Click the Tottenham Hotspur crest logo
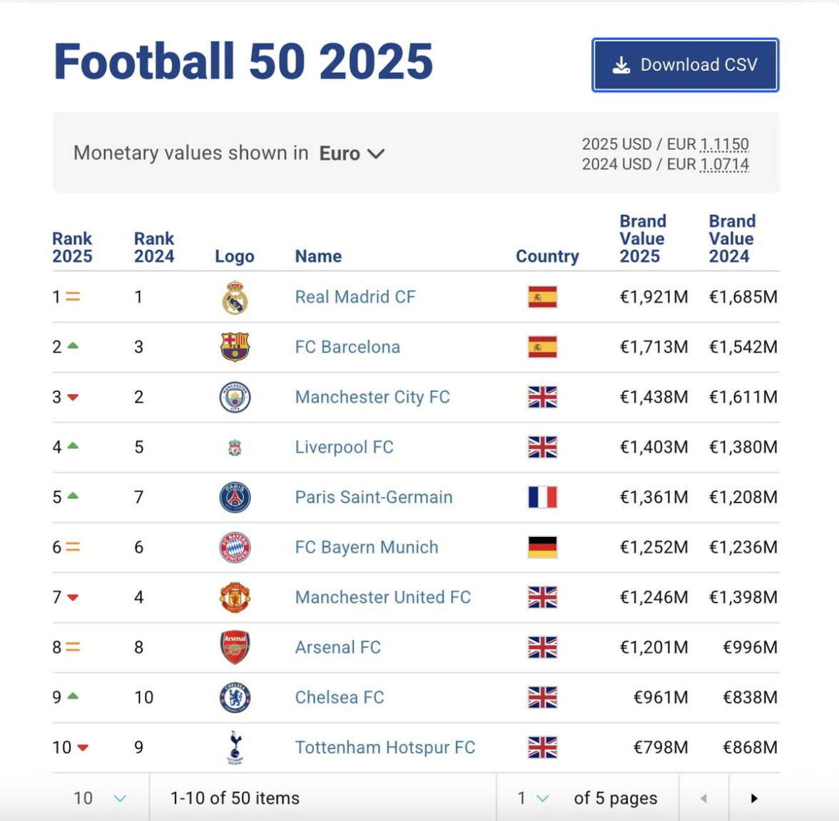 tap(235, 747)
